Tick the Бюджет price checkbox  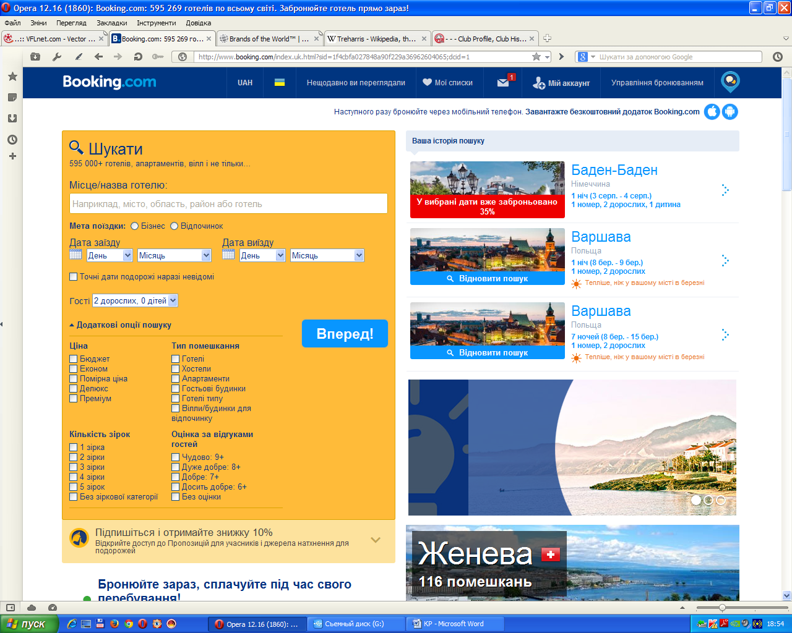[73, 359]
